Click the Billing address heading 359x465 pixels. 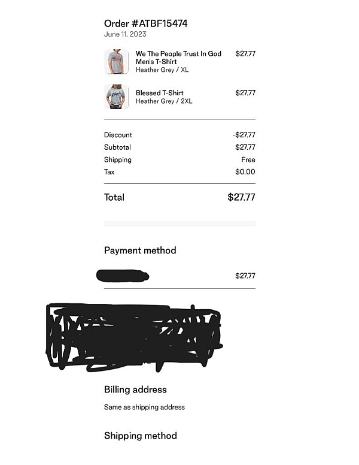tap(135, 389)
